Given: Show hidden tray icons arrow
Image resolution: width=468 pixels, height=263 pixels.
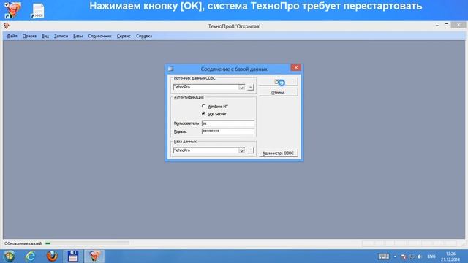Looking at the screenshot, I should coord(395,256).
